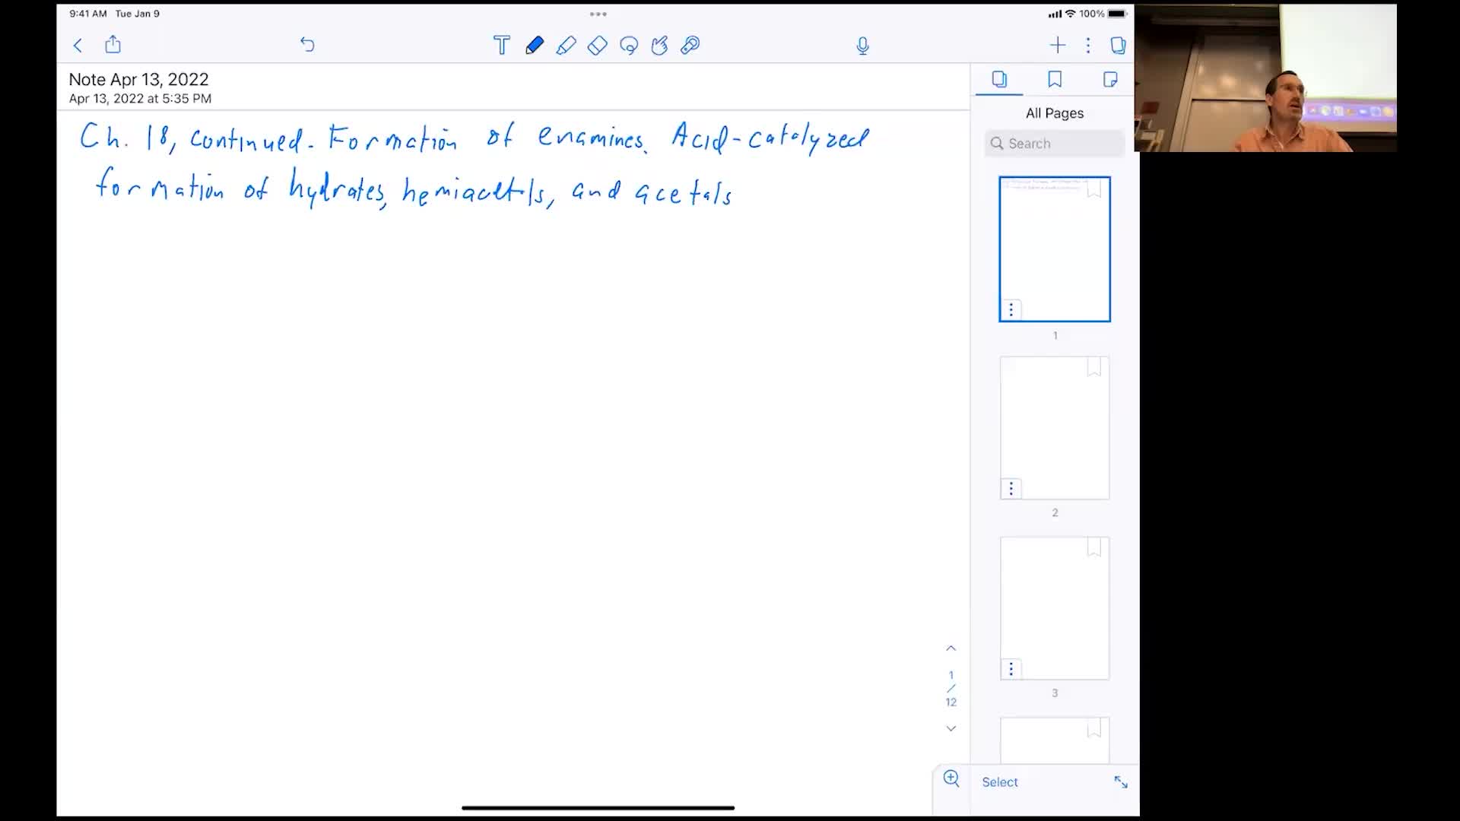This screenshot has width=1460, height=821.
Task: Tap the Undo arrow
Action: pyautogui.click(x=308, y=45)
